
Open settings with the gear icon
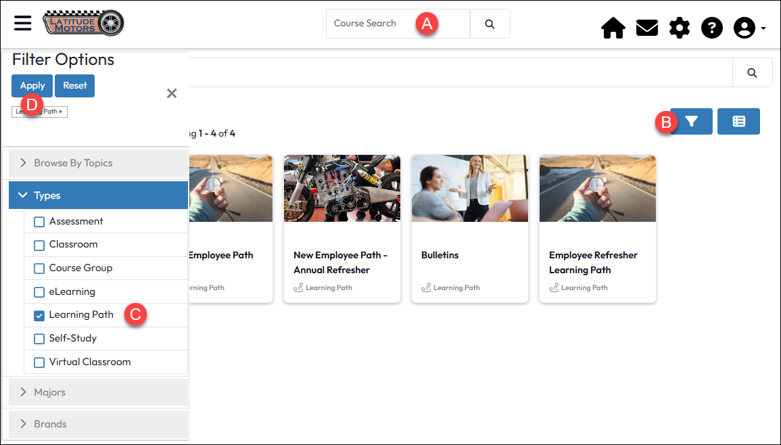(x=679, y=28)
